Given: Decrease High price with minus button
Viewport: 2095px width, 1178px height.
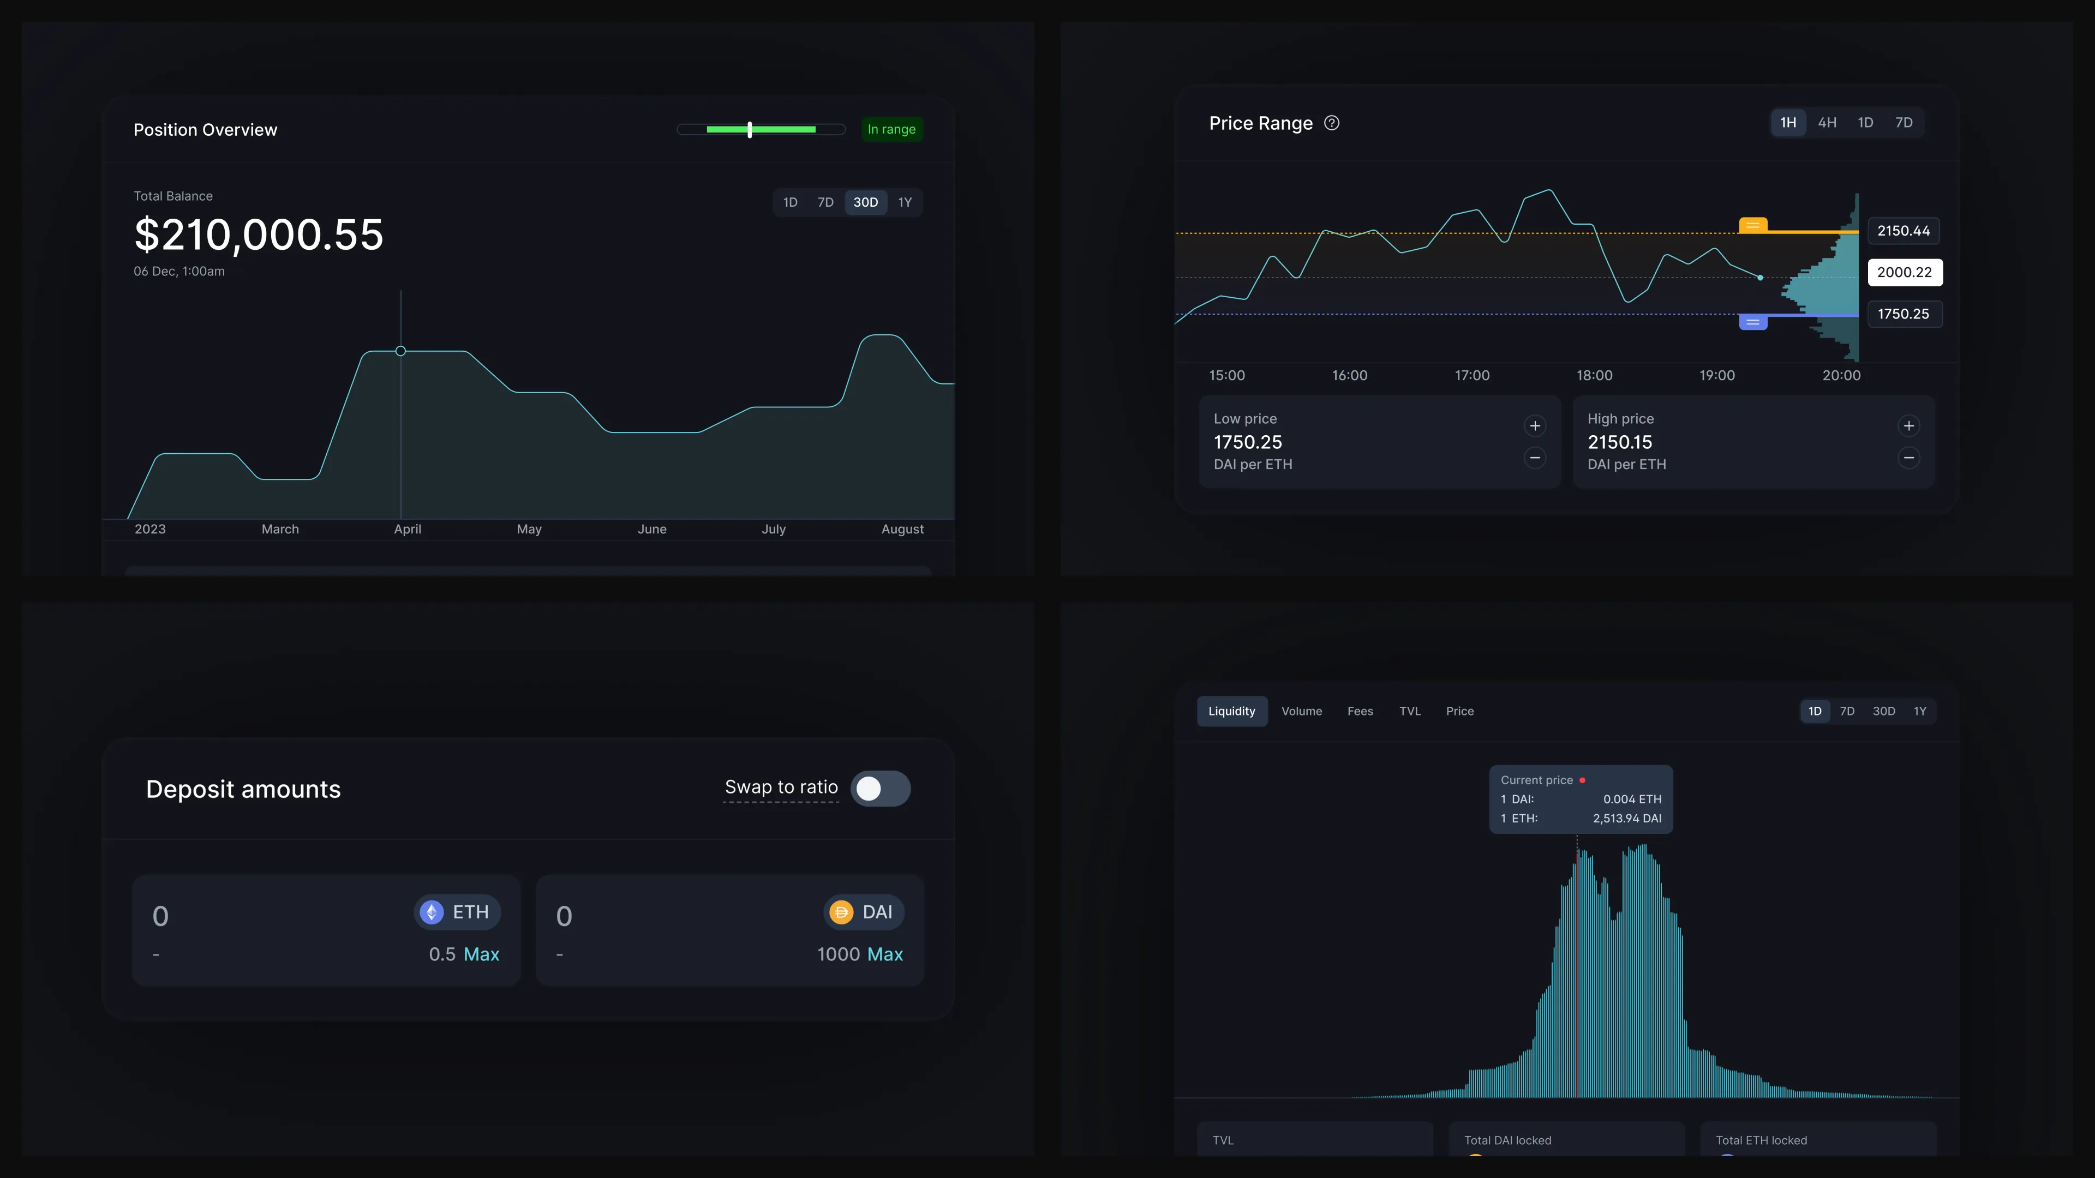Looking at the screenshot, I should 1908,458.
